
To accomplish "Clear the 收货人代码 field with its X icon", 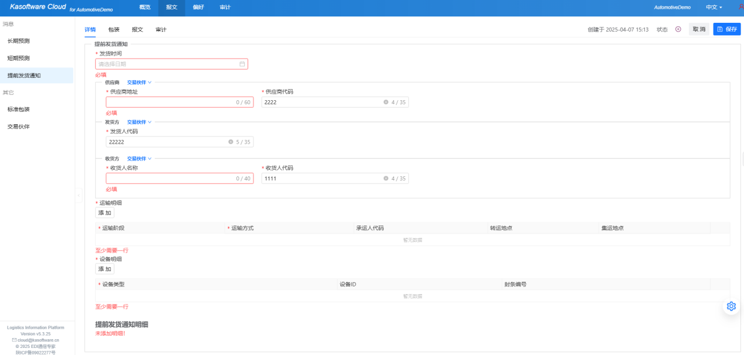I will click(x=386, y=179).
